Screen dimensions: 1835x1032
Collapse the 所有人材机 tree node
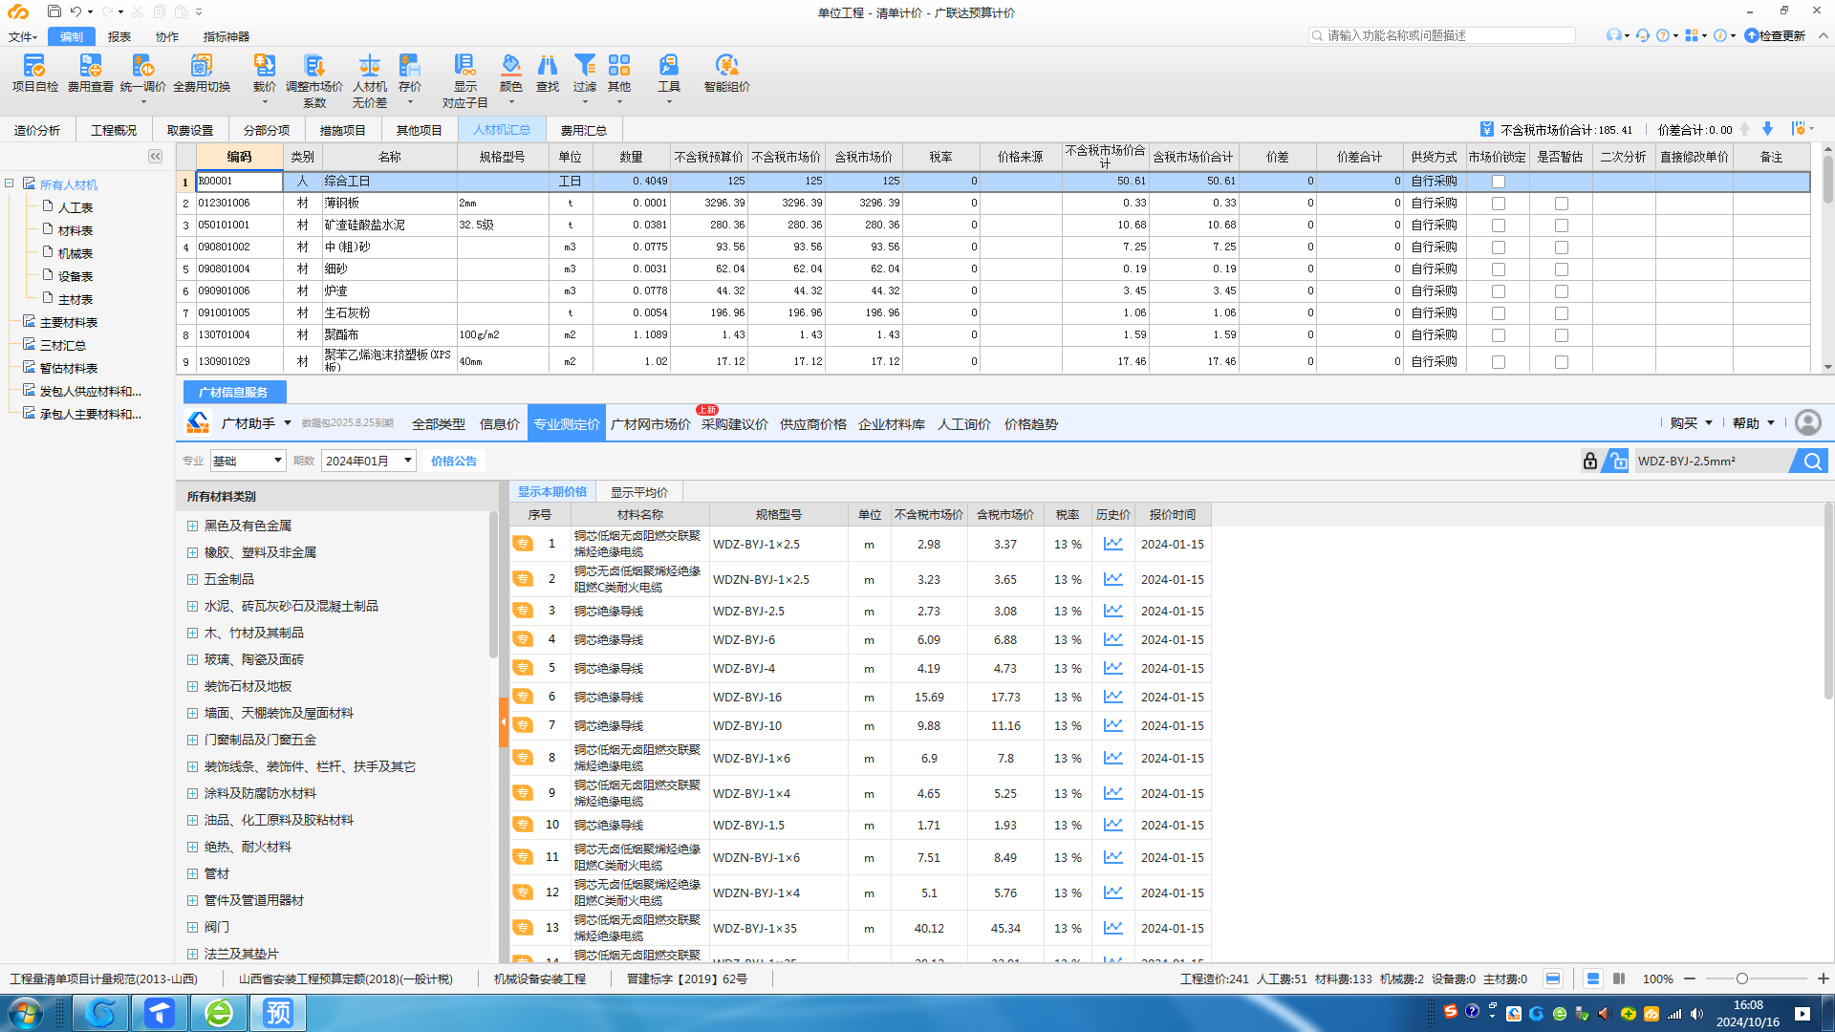(x=10, y=183)
